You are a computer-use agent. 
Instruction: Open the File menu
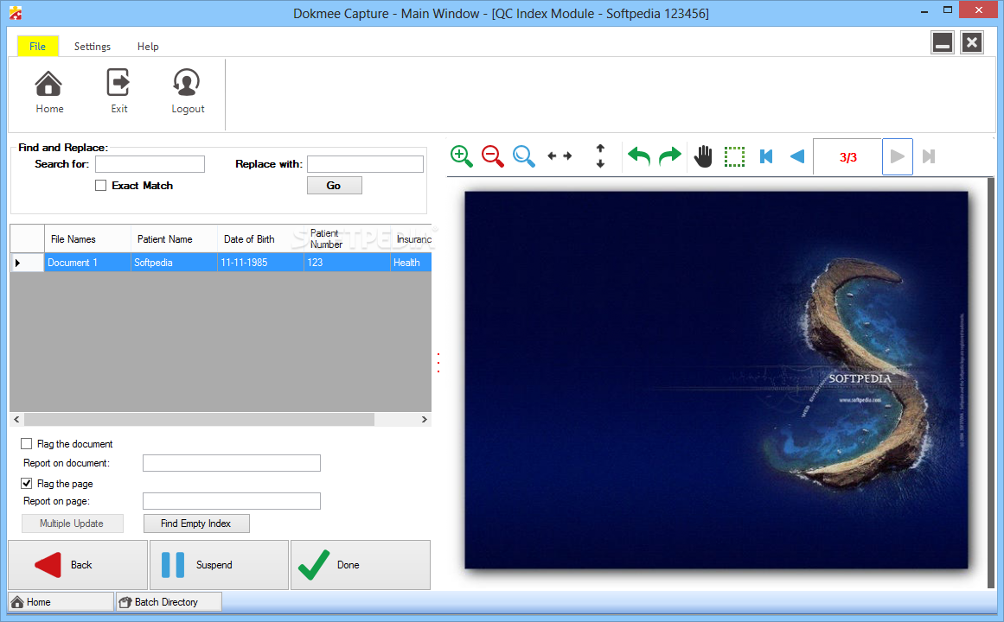click(38, 46)
